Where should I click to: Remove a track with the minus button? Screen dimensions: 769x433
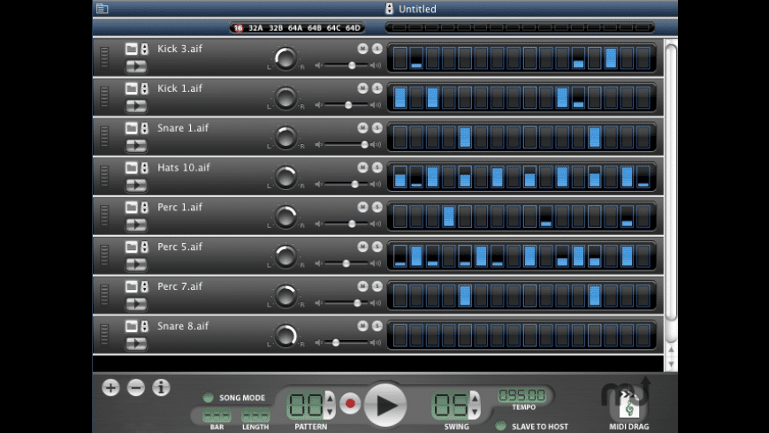coord(136,387)
